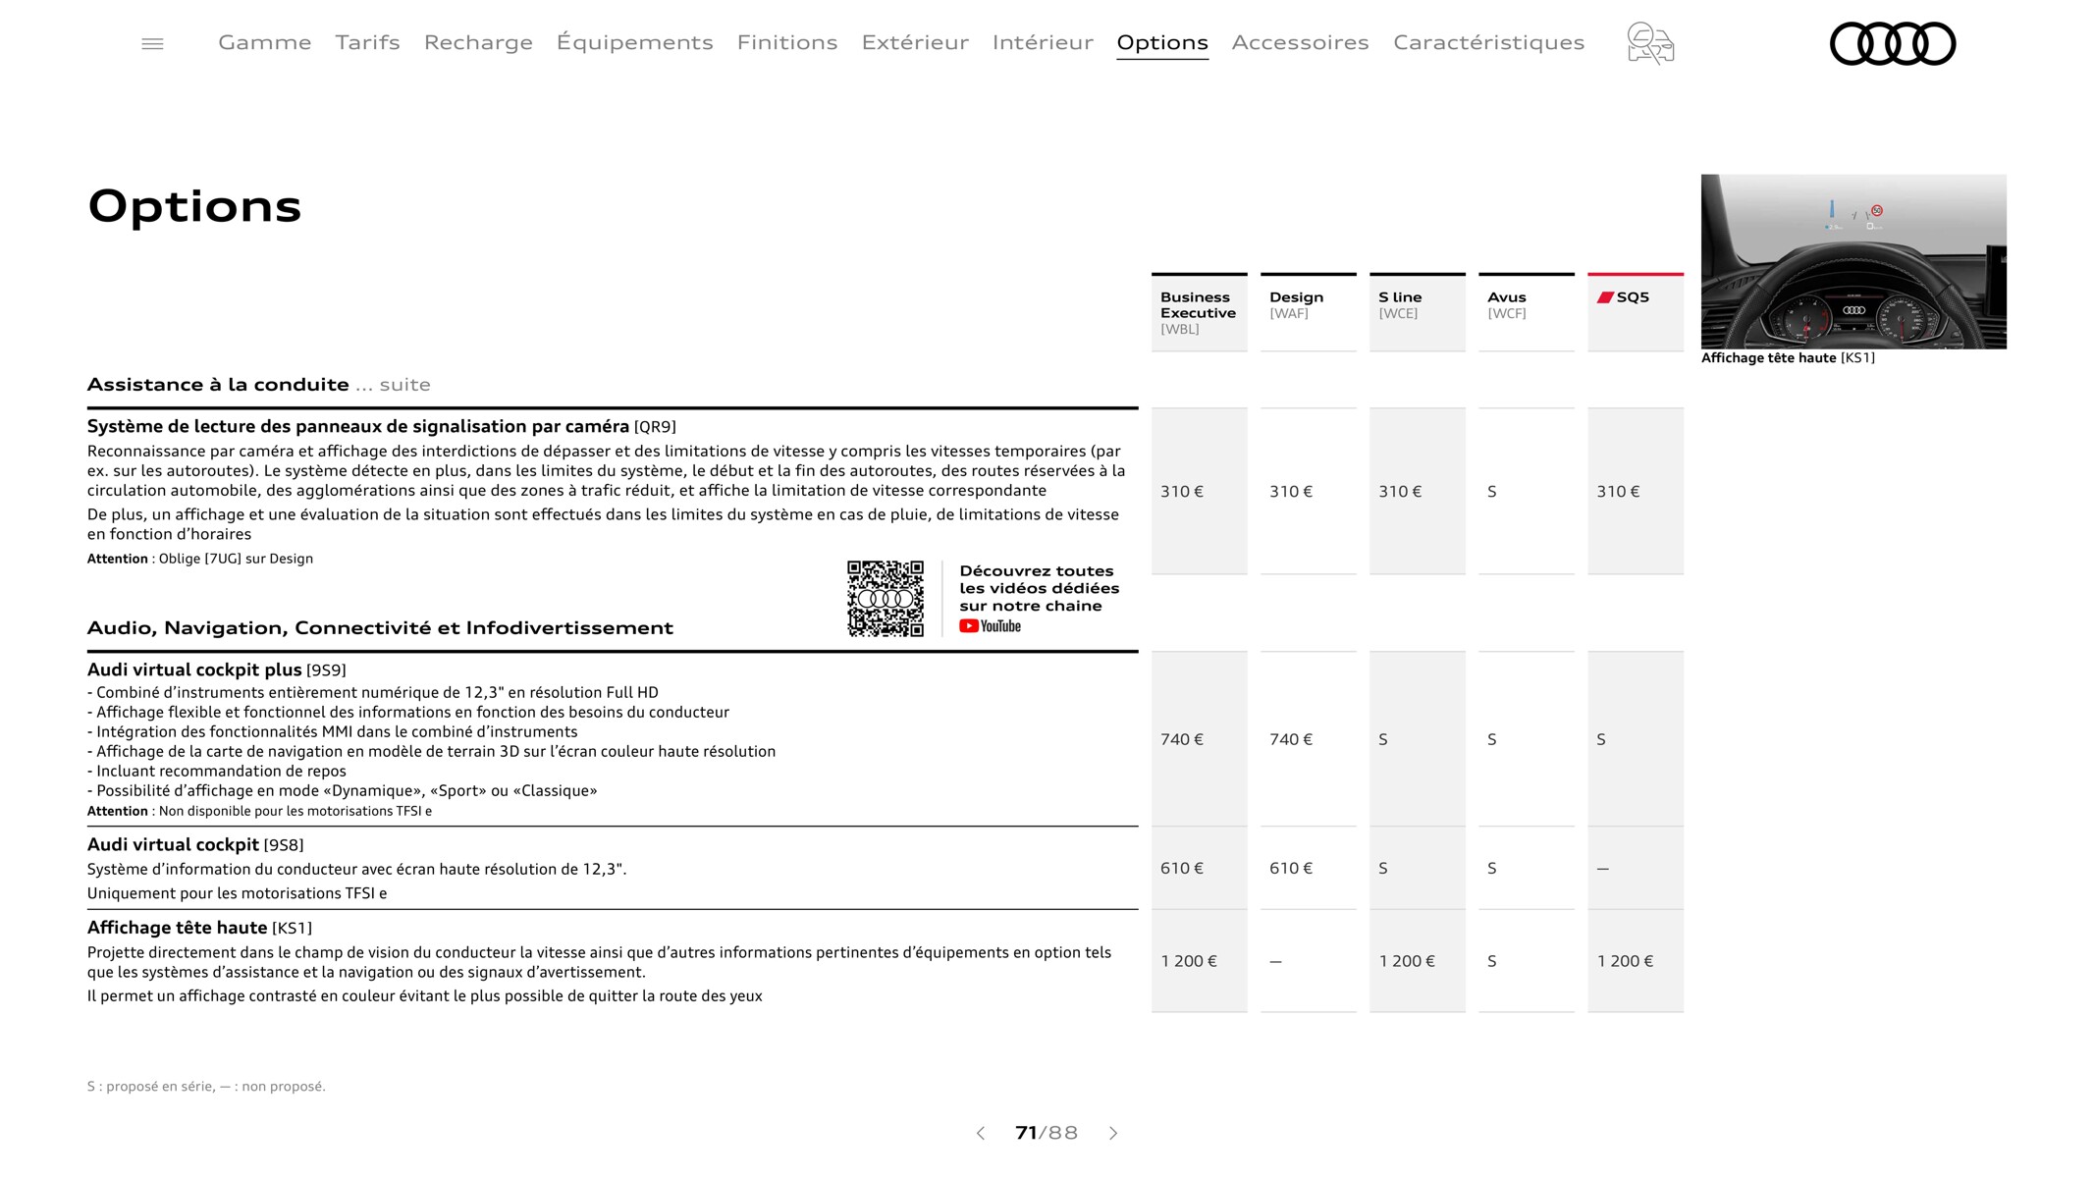
Task: Go to next page arrow
Action: [x=1113, y=1133]
